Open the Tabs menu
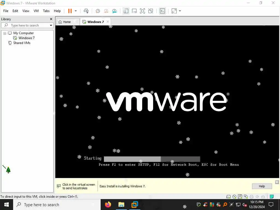 click(46, 11)
